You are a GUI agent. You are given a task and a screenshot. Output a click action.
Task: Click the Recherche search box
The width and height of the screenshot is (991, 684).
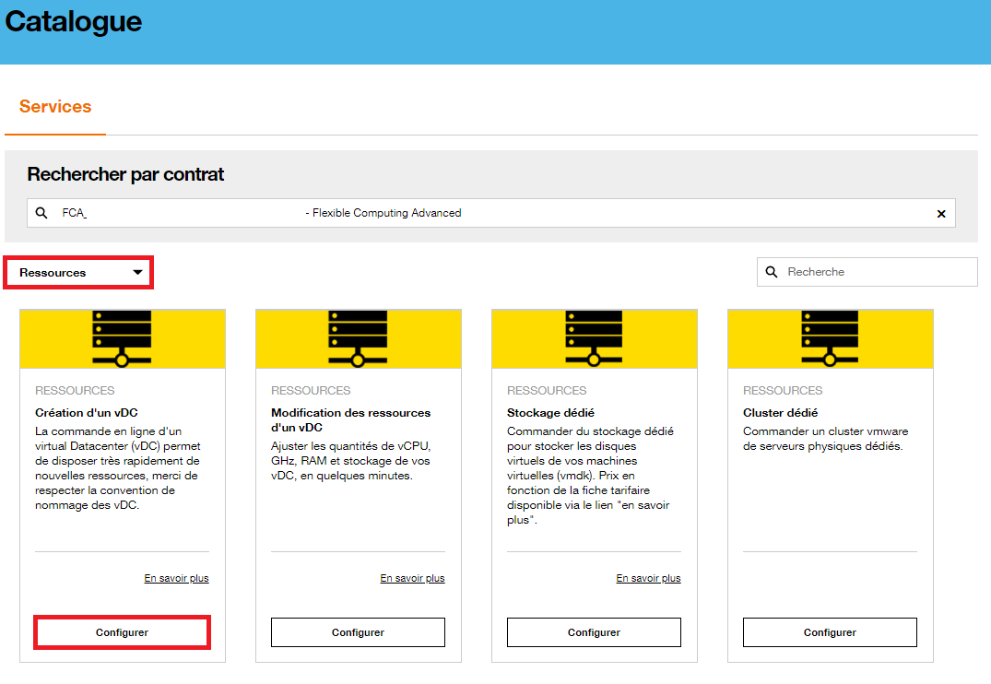click(x=867, y=272)
